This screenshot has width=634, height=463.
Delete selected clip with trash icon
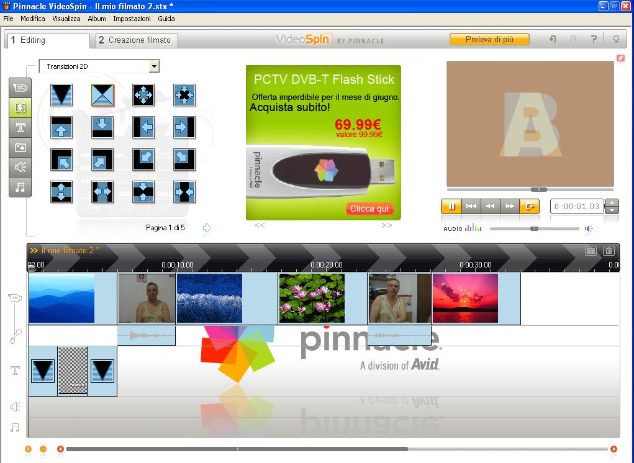click(x=609, y=251)
